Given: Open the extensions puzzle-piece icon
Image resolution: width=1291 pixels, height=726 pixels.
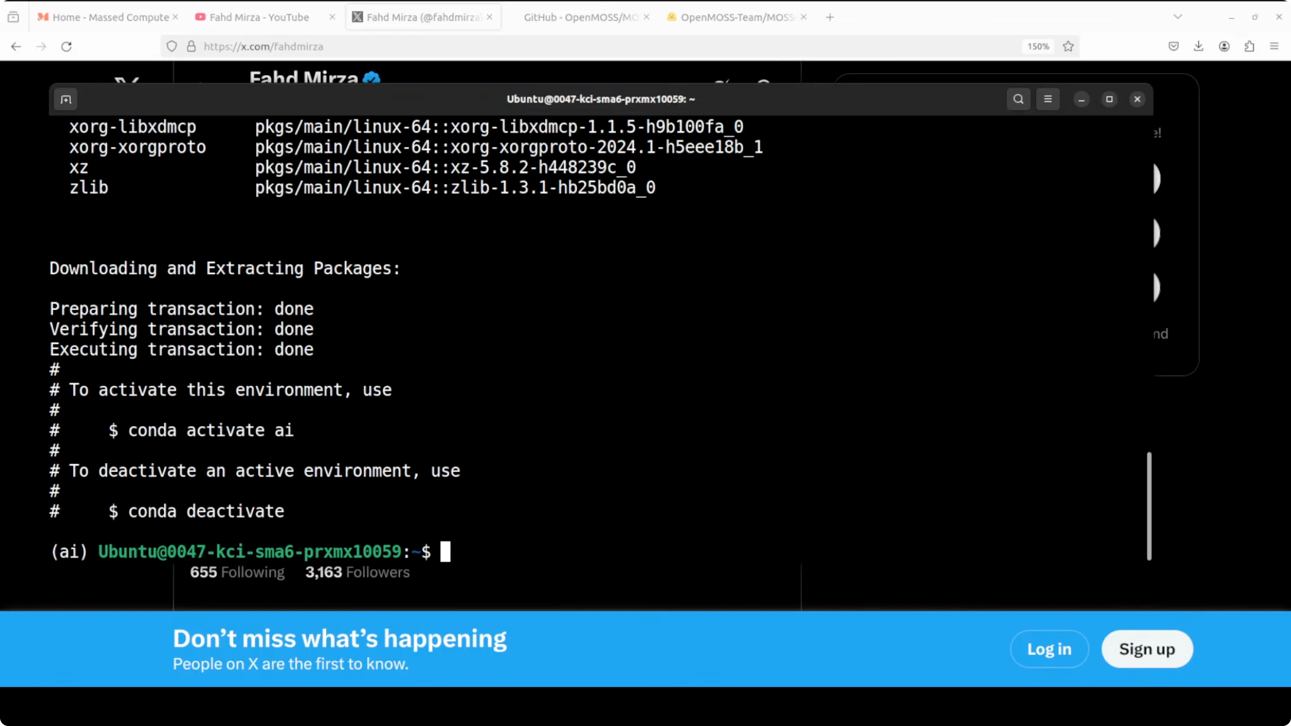Looking at the screenshot, I should pyautogui.click(x=1249, y=46).
